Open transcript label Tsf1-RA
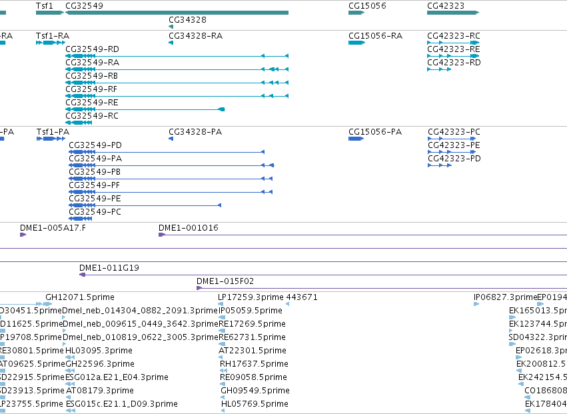The height and width of the screenshot is (414, 567). coord(53,36)
